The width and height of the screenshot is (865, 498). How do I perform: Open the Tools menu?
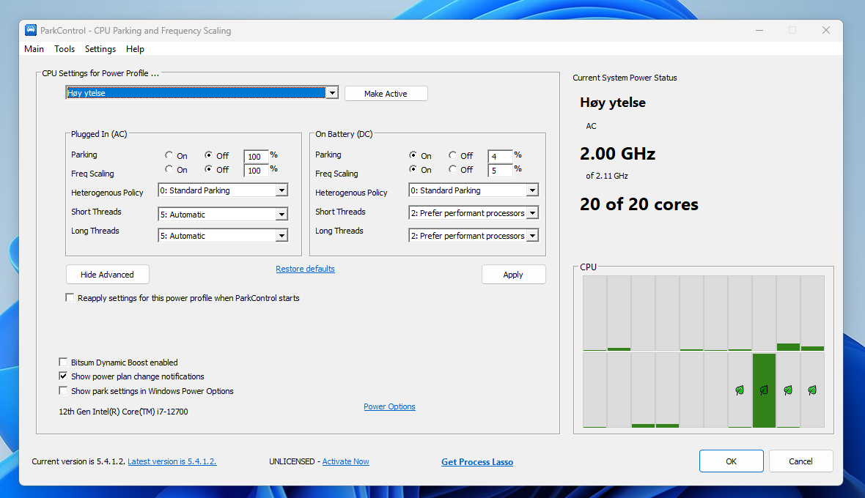point(65,49)
